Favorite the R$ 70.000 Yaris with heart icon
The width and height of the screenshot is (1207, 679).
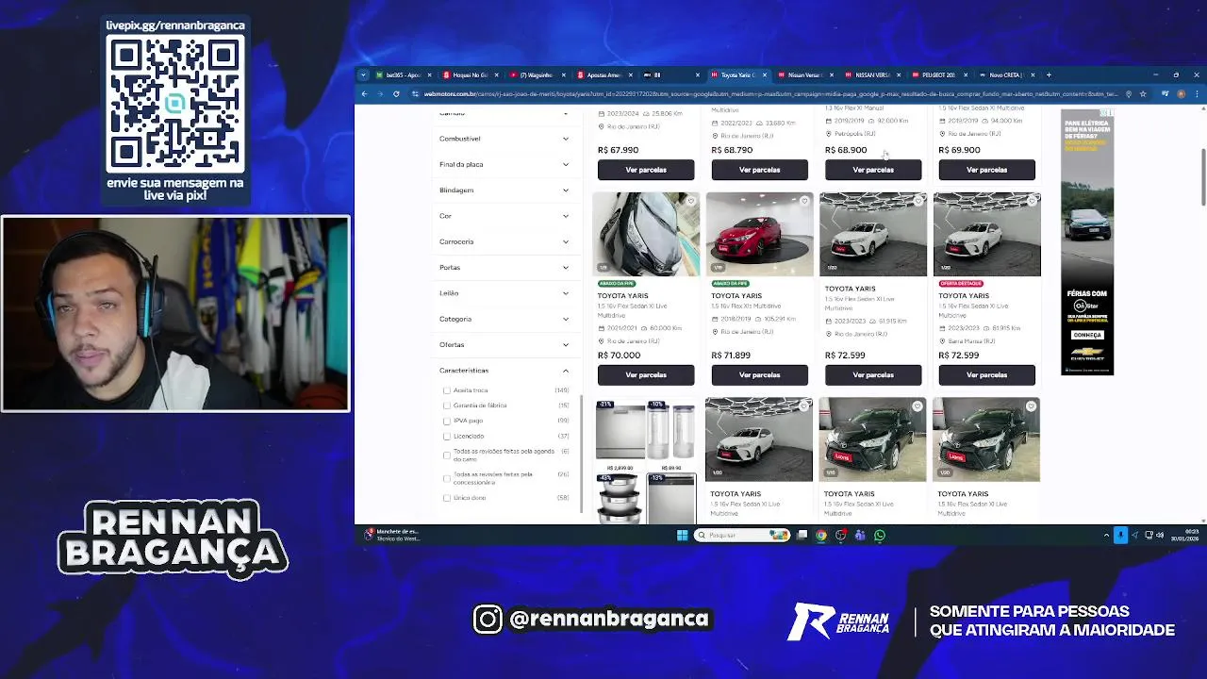pos(690,201)
